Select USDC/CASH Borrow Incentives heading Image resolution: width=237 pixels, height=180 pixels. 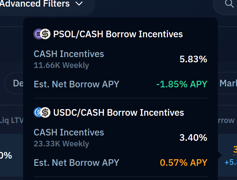(x=118, y=112)
